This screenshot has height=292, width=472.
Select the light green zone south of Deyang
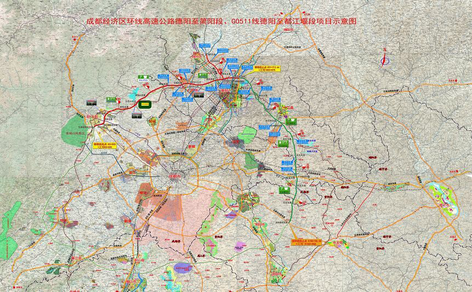coord(249,134)
